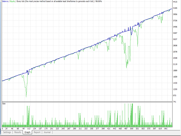Switch to the Results tab
Viewport: 181px width, 136px height.
coord(18,132)
